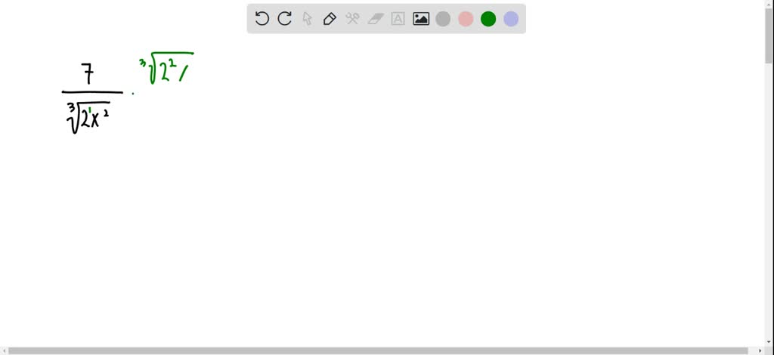Click the horizontal scrollbar at bottom
The width and height of the screenshot is (774, 355).
point(383,351)
